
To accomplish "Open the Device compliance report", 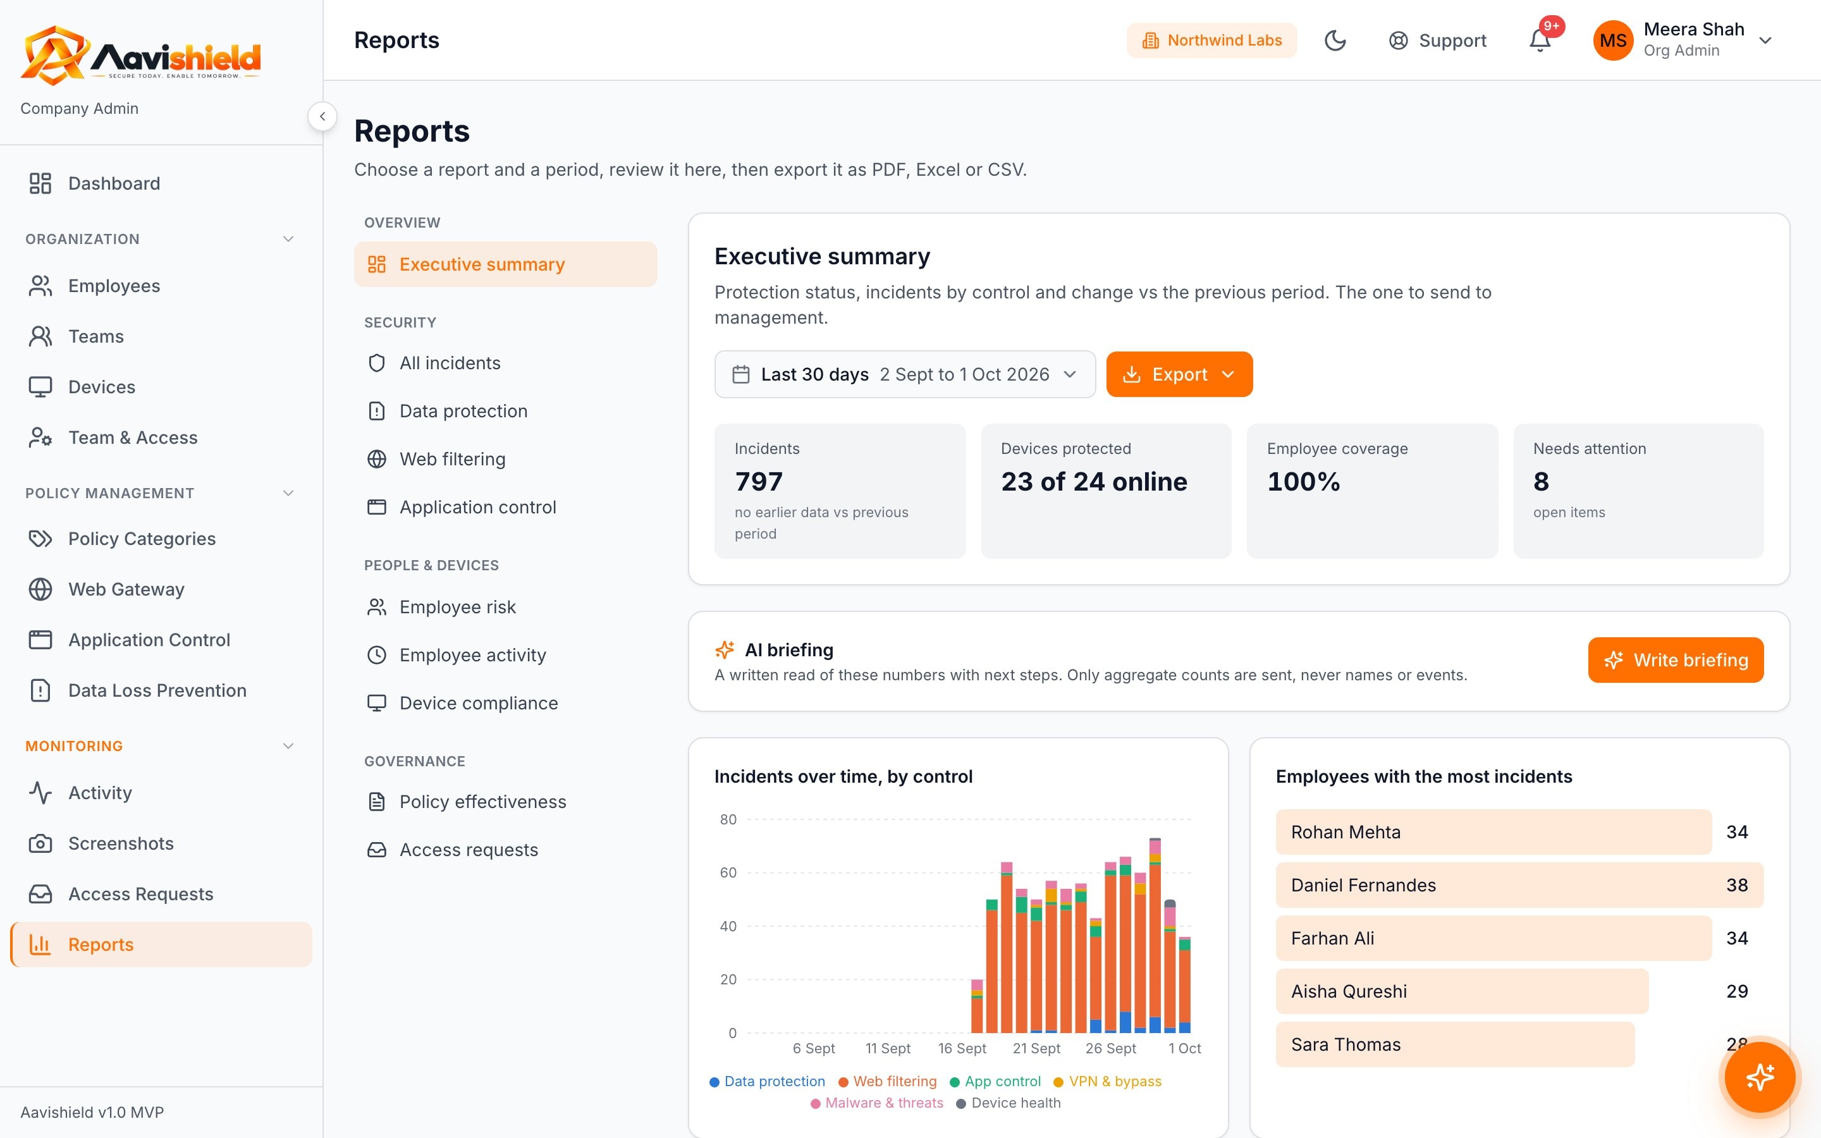I will tap(506, 703).
